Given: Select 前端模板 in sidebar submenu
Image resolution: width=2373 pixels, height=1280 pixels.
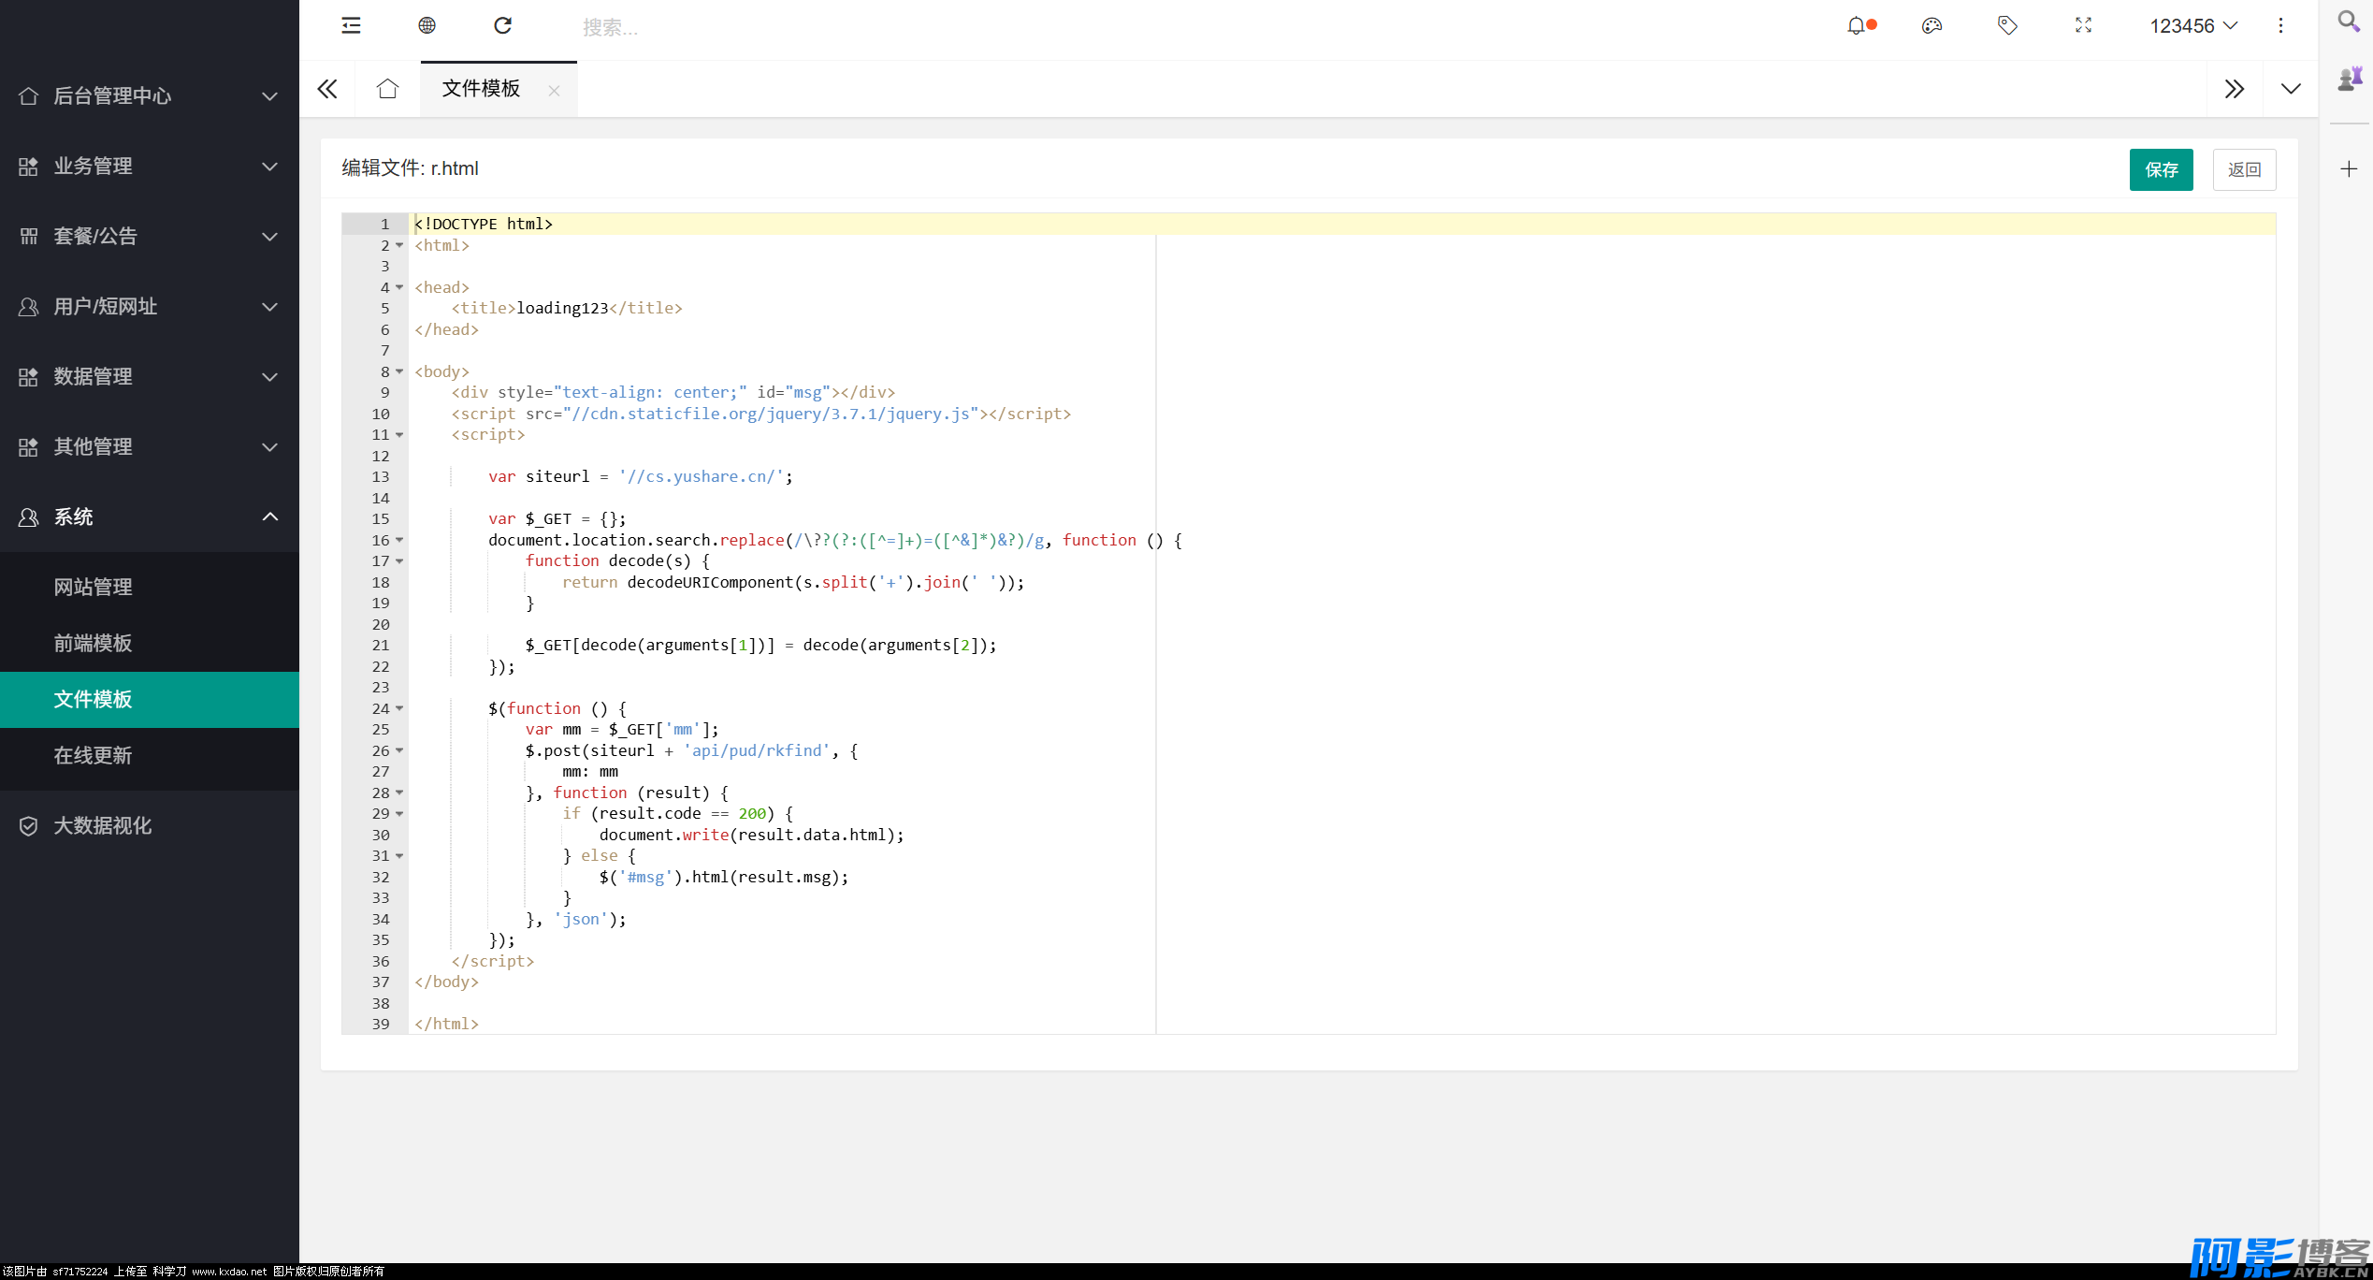Looking at the screenshot, I should [94, 643].
